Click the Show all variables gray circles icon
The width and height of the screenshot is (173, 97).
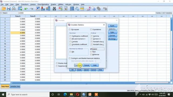pos(99,9)
